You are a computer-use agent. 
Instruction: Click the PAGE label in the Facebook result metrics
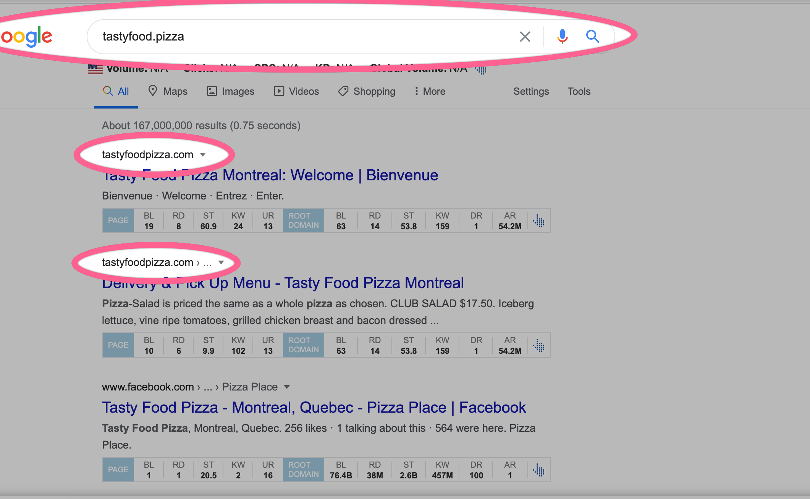(118, 470)
